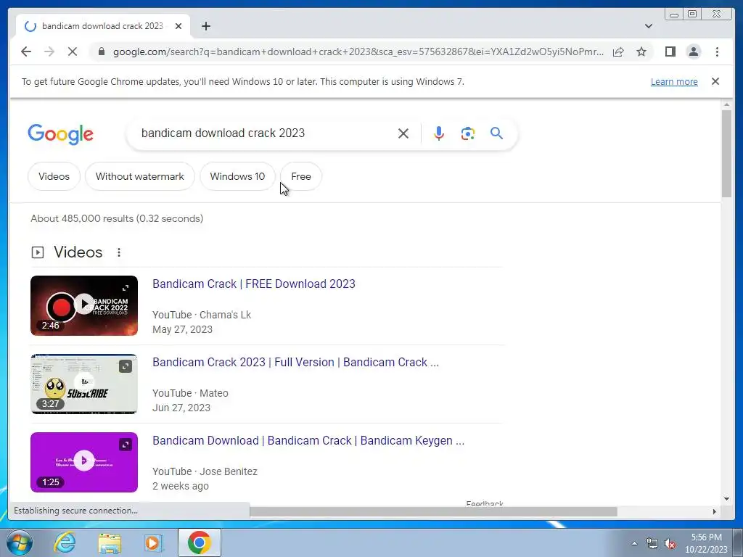Open Windows Media Player from taskbar
Screen dimensions: 743x557
click(x=153, y=542)
